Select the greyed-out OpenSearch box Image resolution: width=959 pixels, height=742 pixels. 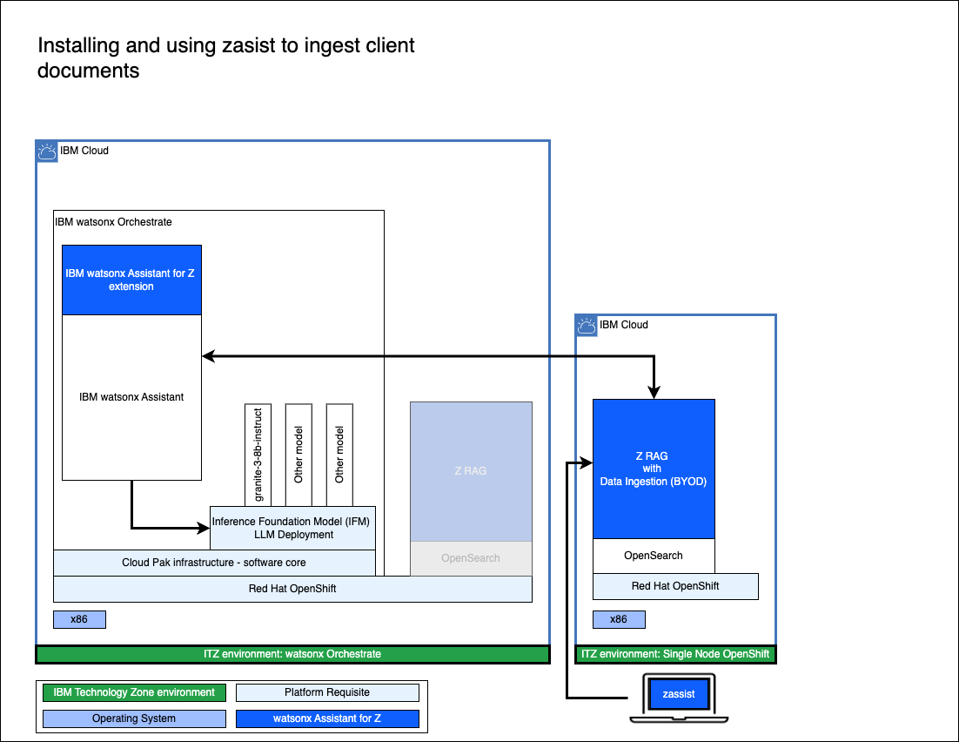pos(471,558)
